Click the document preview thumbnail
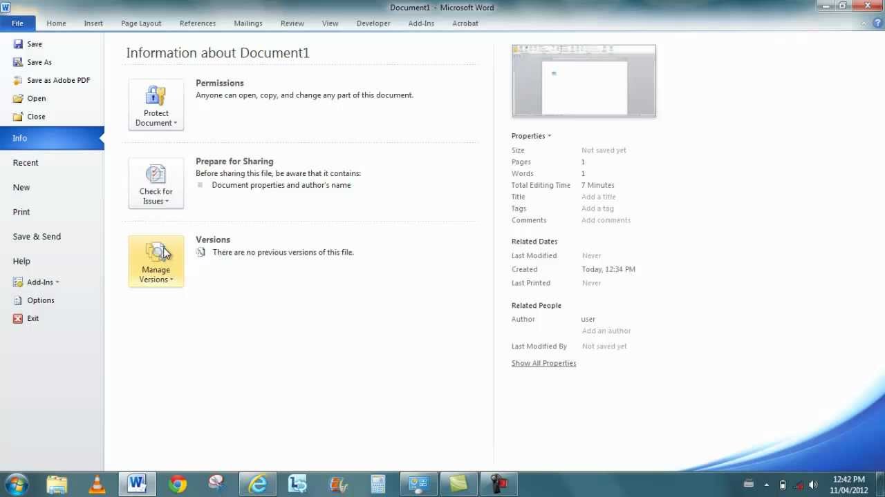The image size is (885, 497). [x=584, y=80]
